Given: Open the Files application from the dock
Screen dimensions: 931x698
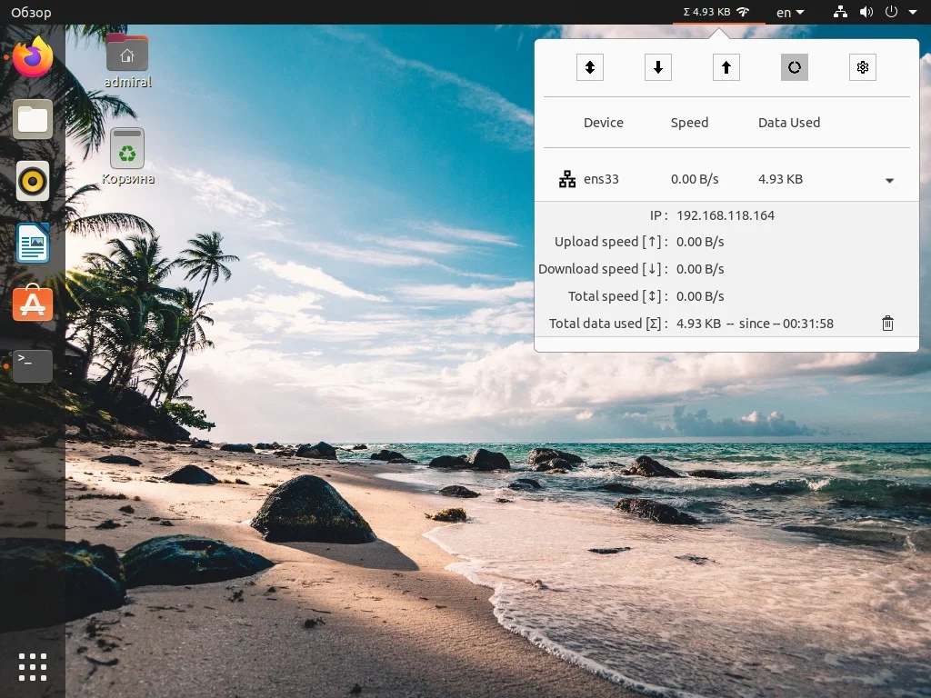Looking at the screenshot, I should [33, 118].
